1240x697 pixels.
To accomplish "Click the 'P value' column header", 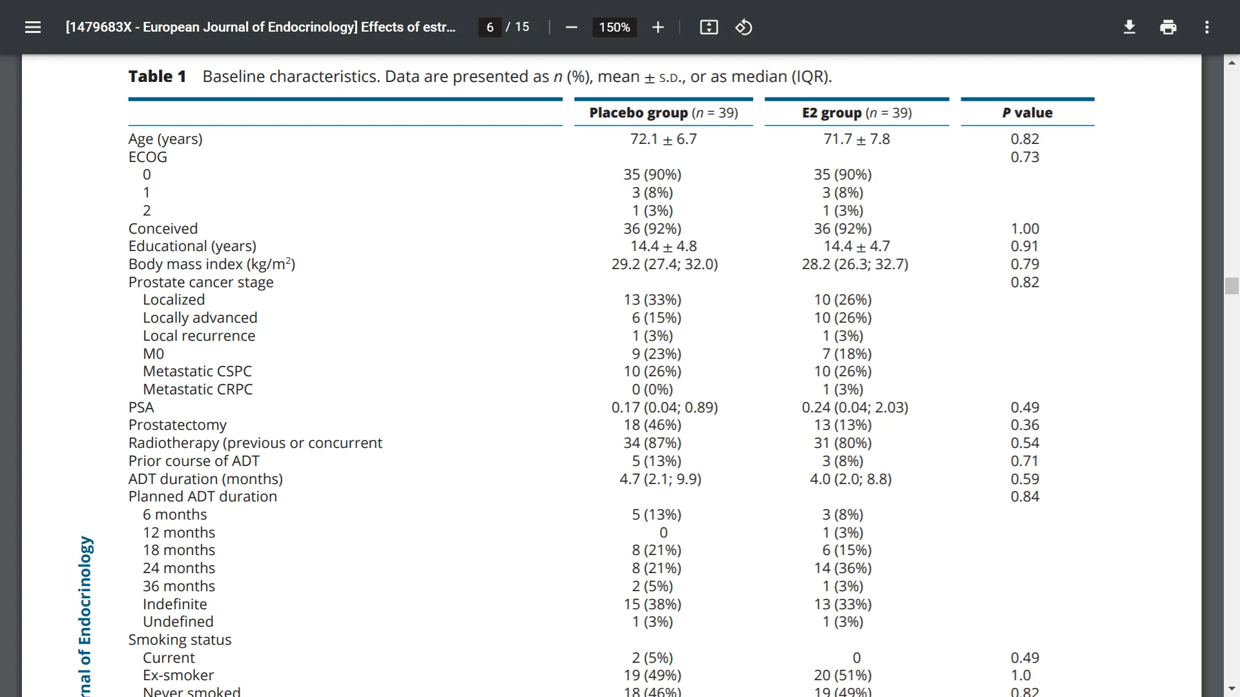I will 1027,112.
